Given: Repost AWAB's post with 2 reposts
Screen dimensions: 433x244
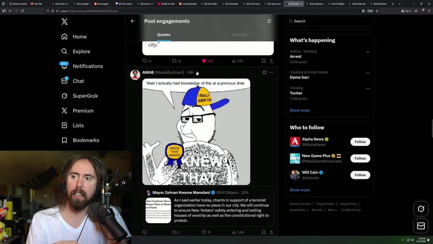Looking at the screenshot, I should click(176, 232).
